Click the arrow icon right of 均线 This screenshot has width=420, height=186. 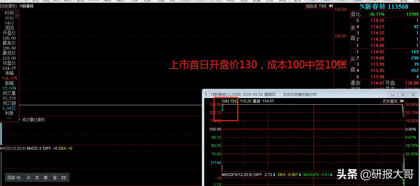coord(331,6)
